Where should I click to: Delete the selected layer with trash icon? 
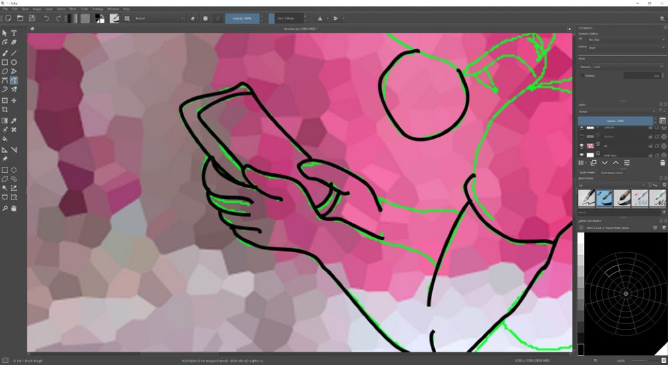pos(663,163)
